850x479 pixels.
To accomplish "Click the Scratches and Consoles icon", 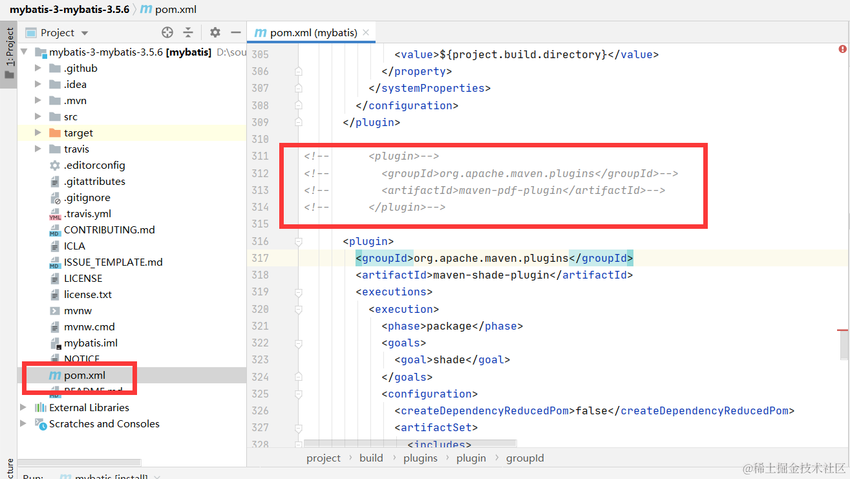I will (x=41, y=423).
